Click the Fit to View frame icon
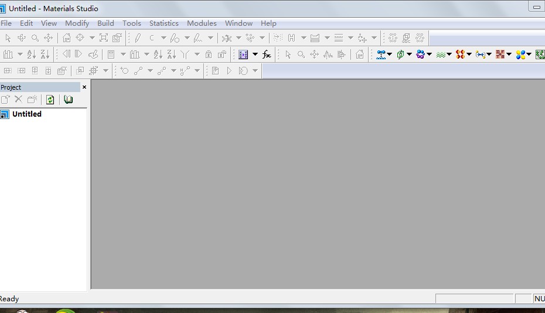This screenshot has width=545, height=313. click(104, 38)
